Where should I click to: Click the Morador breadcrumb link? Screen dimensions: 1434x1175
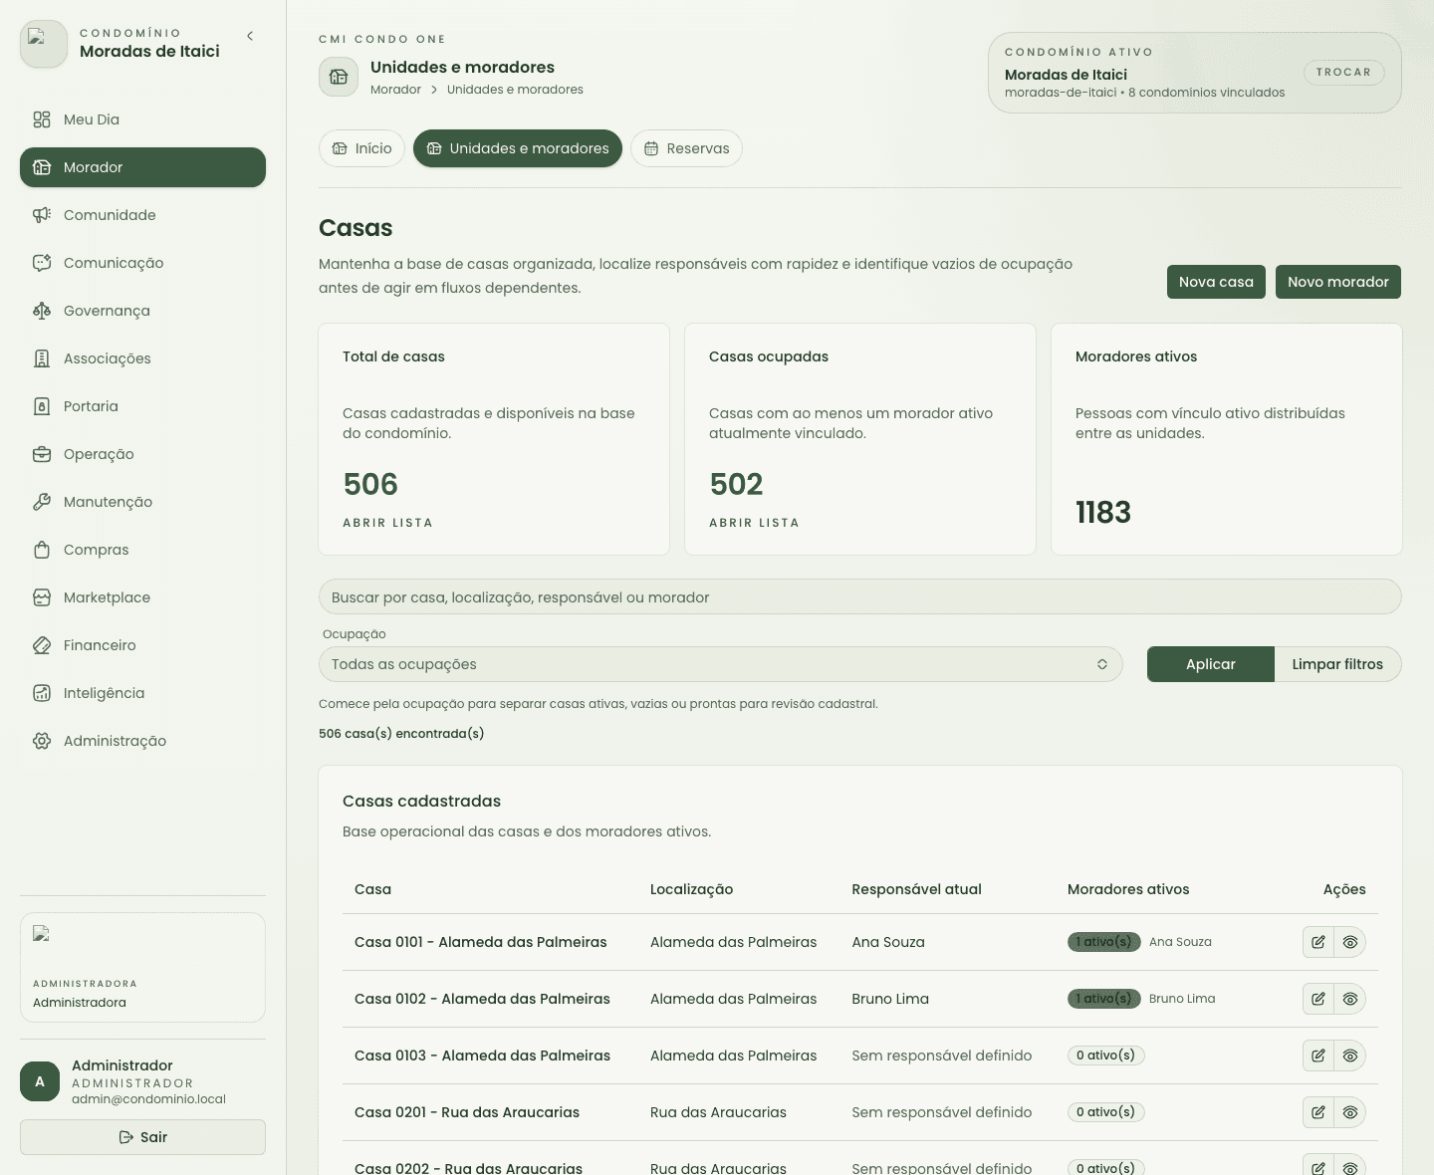click(x=395, y=90)
